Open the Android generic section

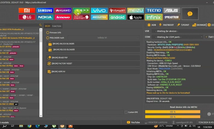coord(117,17)
